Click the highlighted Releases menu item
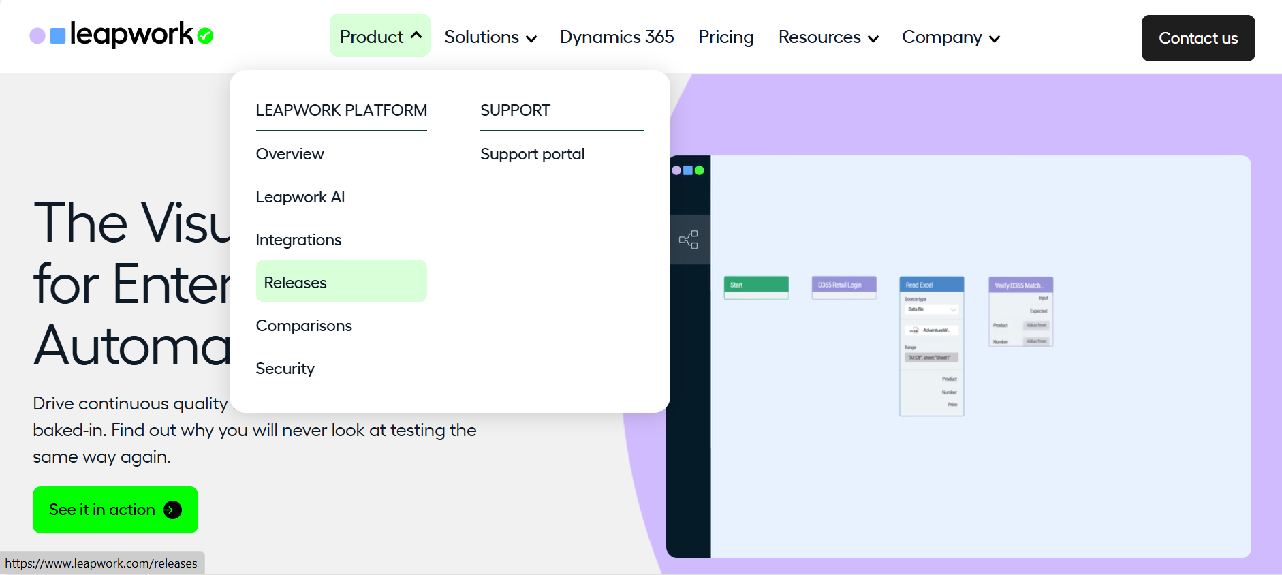The image size is (1282, 575). (296, 283)
